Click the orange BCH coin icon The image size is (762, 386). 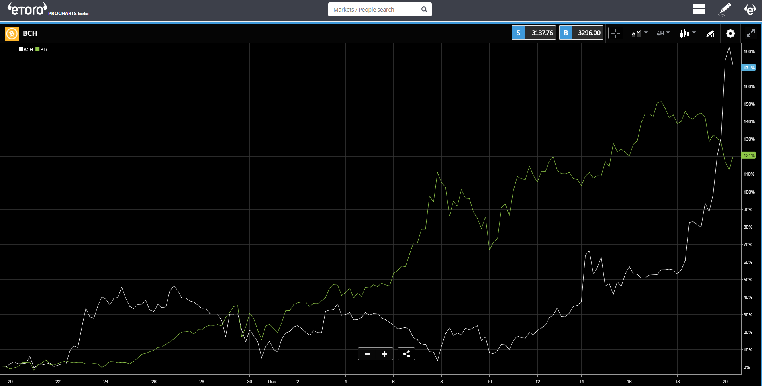tap(12, 33)
